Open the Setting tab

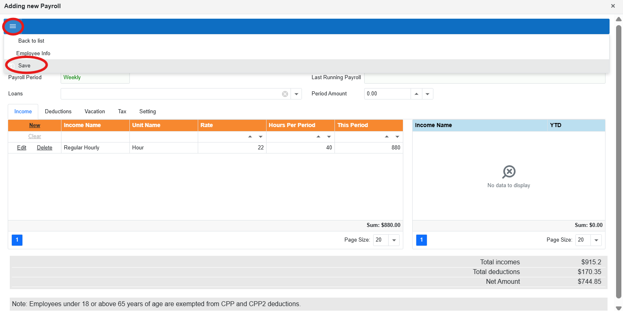148,111
